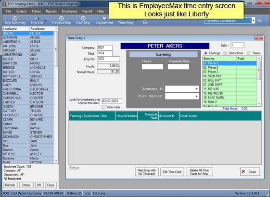Click the Exit toolbar icon
The width and height of the screenshot is (270, 197).
click(x=145, y=23)
